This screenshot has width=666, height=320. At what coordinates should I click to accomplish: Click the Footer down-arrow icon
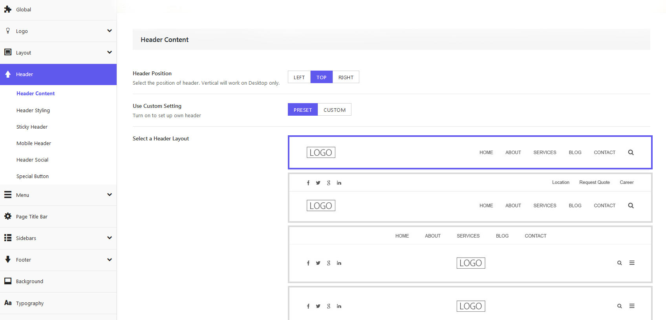coord(8,259)
